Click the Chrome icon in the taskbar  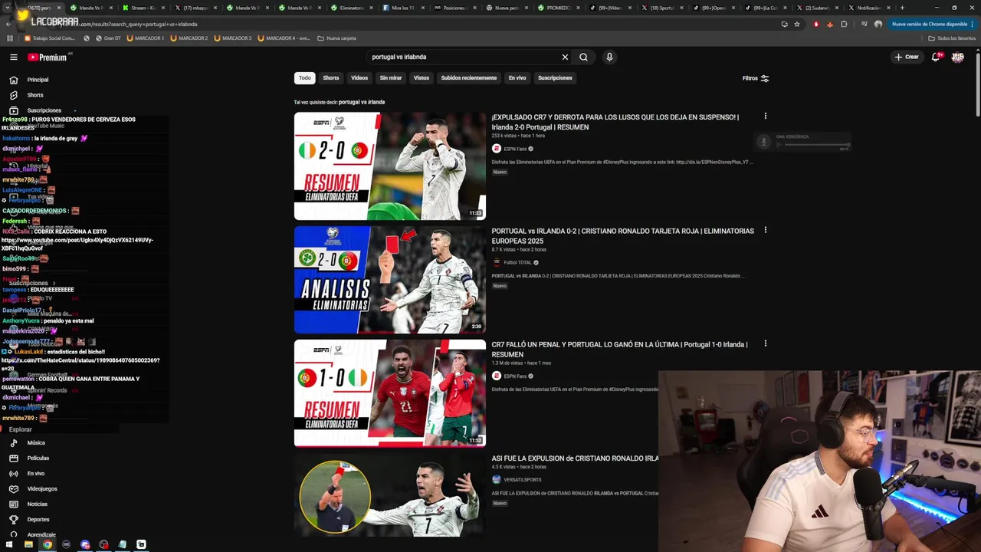[48, 544]
